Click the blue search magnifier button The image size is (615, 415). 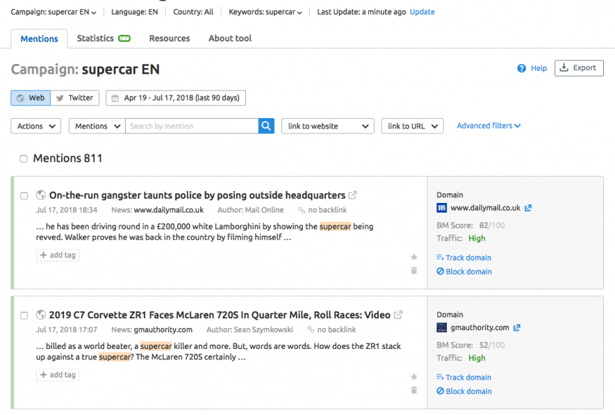coord(266,126)
